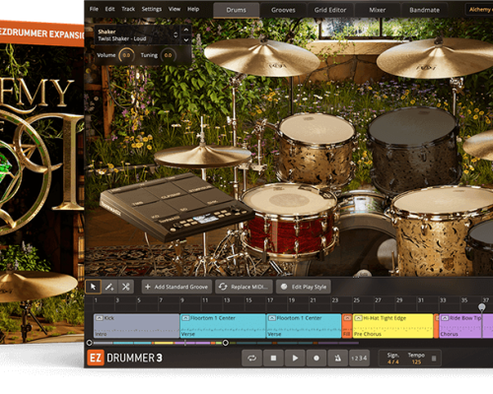Click bar 25 on the timeline ruler
This screenshot has height=394, width=493.
coord(357,300)
